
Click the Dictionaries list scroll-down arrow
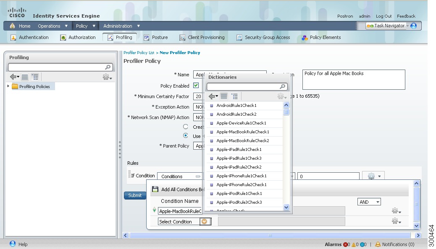(286, 207)
